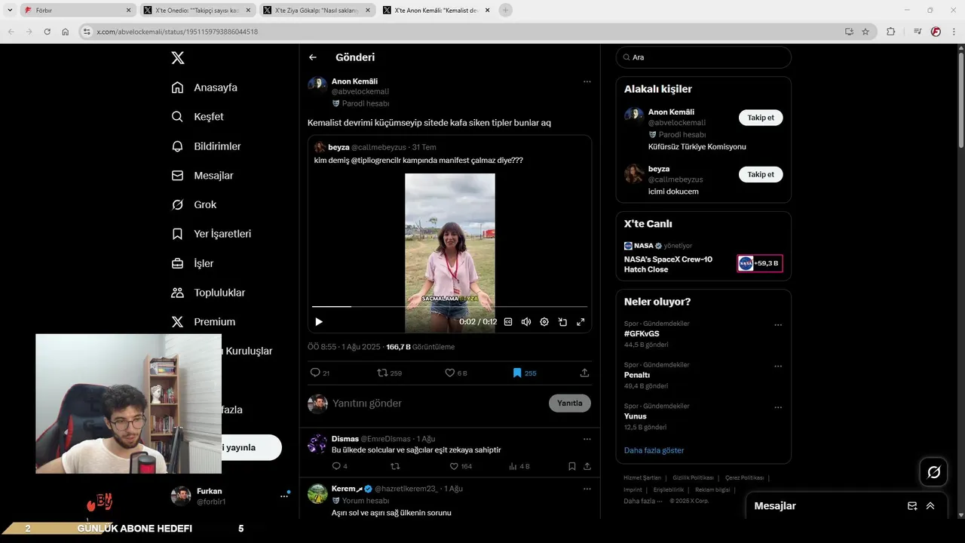
Task: Share the main post
Action: pyautogui.click(x=584, y=373)
